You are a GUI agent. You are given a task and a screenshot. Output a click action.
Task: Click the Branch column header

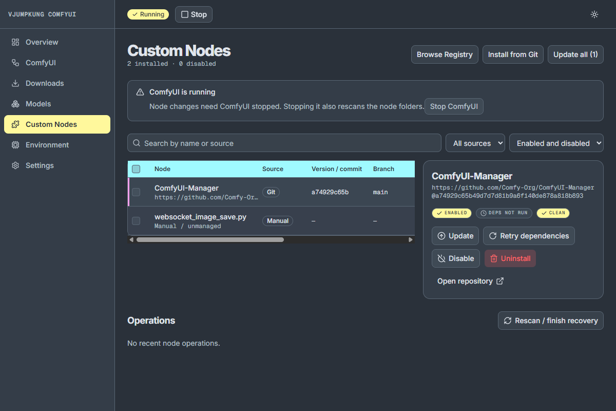(x=383, y=169)
